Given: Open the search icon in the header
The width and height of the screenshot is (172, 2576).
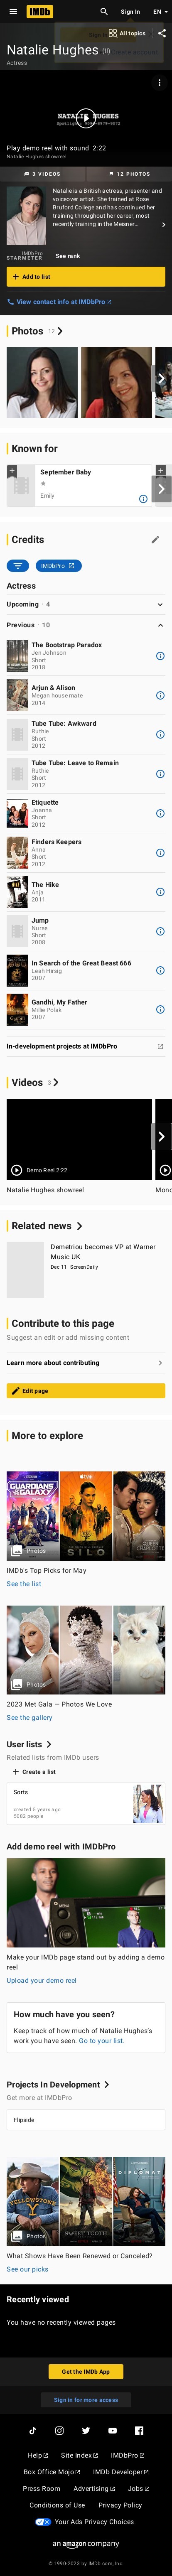Looking at the screenshot, I should point(103,12).
